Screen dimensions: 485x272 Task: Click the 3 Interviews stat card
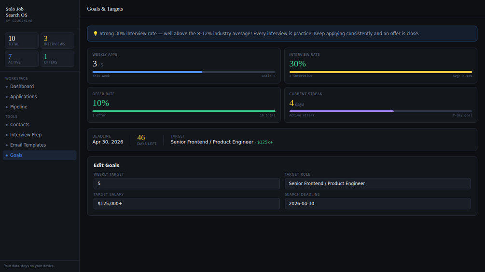pos(57,40)
